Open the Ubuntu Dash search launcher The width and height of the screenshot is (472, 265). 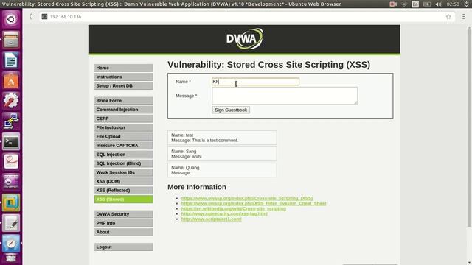tap(11, 20)
